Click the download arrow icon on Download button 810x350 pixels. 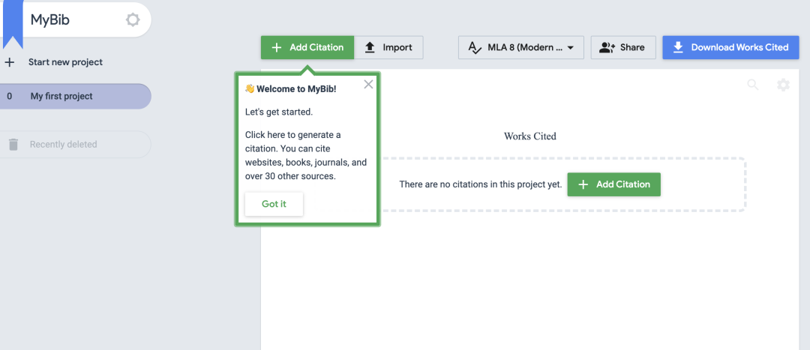[678, 47]
